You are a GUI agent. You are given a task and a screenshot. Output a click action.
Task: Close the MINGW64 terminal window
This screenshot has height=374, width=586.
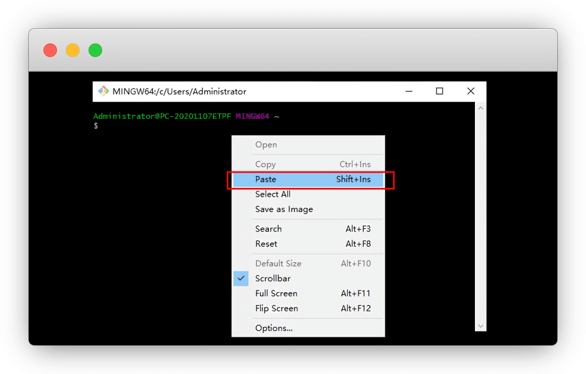click(x=470, y=91)
